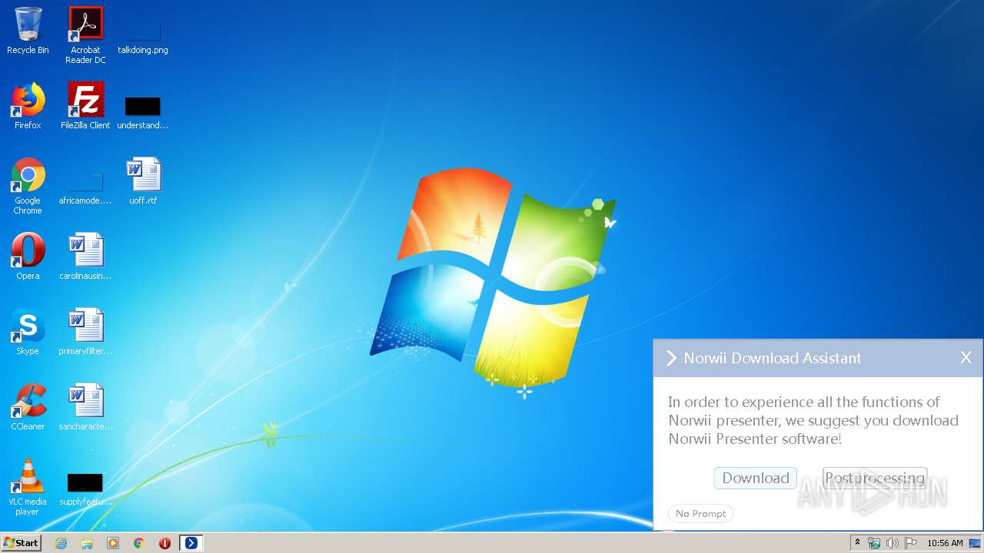Show hidden system tray icons
The width and height of the screenshot is (984, 553).
pyautogui.click(x=857, y=543)
